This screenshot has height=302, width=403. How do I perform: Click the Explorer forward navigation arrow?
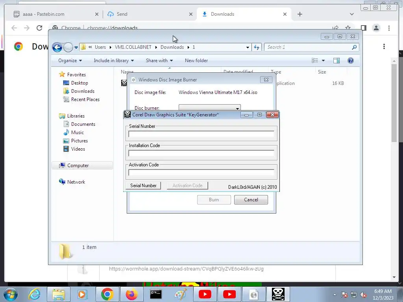coord(68,47)
